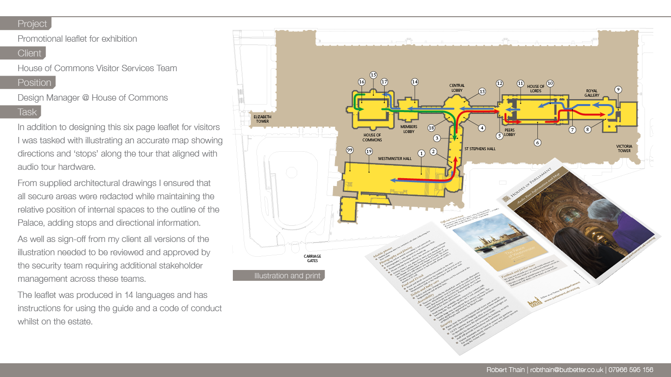The width and height of the screenshot is (671, 377).
Task: Click the circled 14 above Members Lobby
Action: click(x=415, y=82)
